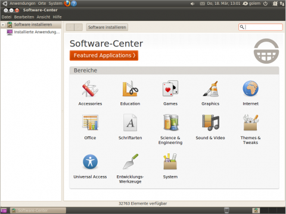The height and width of the screenshot is (214, 286).
Task: Click the volume speaker icon
Action: 192,4
